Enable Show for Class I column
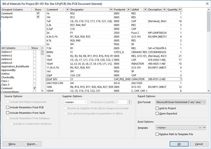Image resolution: width=211 pixels, height=149 pixels. click(34, 81)
